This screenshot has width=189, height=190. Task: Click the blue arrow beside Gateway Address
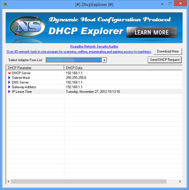pos(9,87)
